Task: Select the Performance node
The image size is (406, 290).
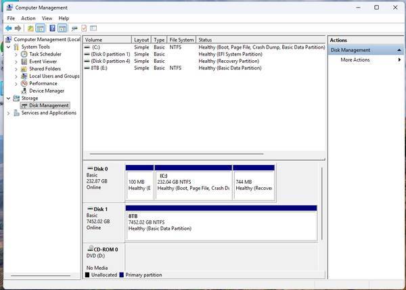Action: click(43, 83)
